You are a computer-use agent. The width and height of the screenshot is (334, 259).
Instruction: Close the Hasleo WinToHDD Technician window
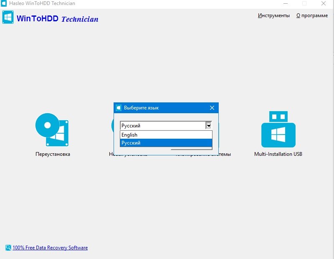click(323, 3)
